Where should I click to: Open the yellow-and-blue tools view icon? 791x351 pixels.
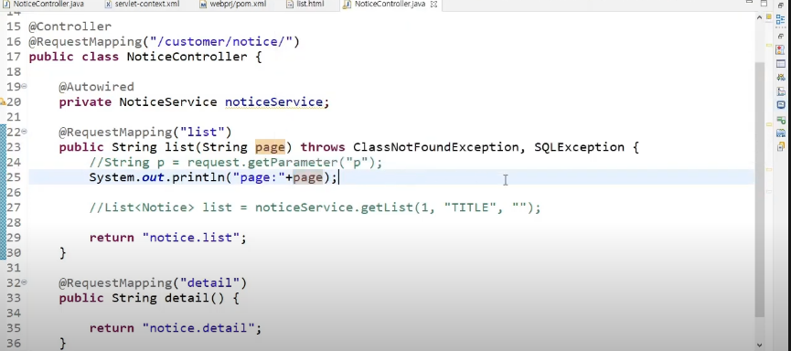[780, 77]
